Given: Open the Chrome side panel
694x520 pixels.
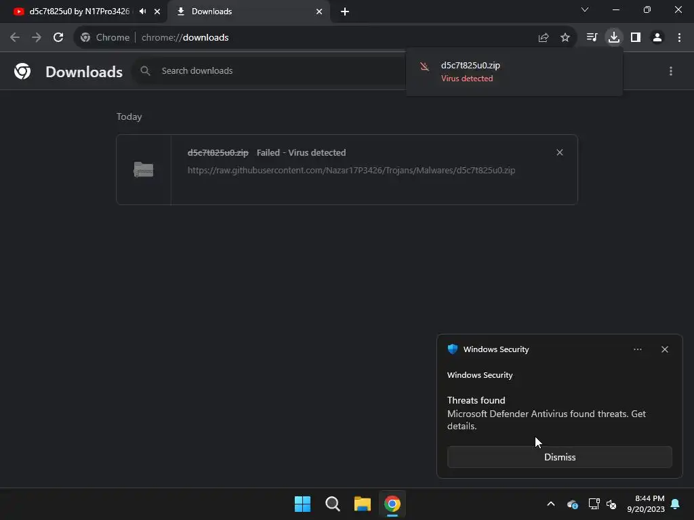Looking at the screenshot, I should (636, 38).
